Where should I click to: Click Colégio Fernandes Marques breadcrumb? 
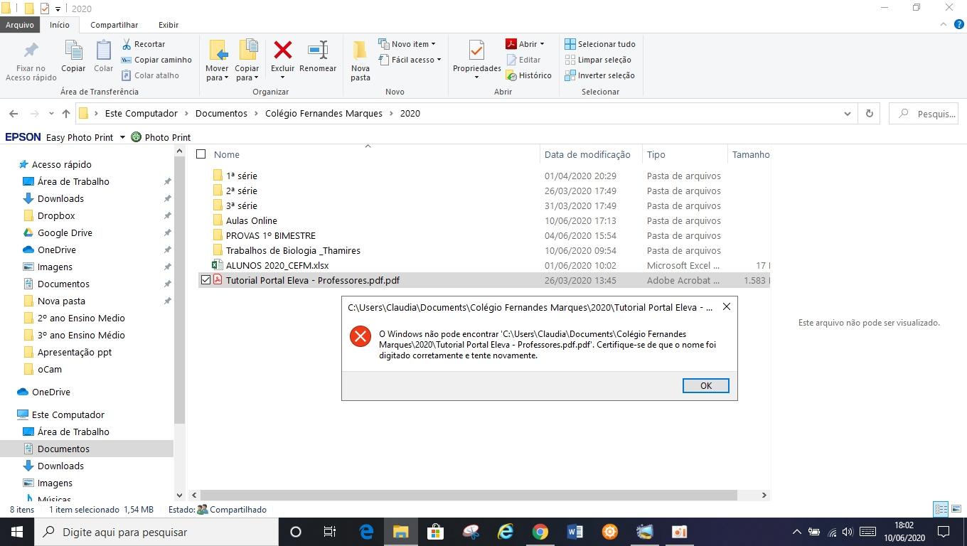(324, 113)
